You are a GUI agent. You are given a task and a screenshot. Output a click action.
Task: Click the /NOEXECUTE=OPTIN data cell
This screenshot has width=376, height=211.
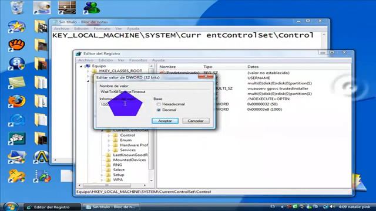tap(268, 99)
